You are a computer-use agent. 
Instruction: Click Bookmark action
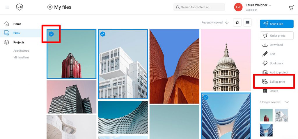point(276,63)
